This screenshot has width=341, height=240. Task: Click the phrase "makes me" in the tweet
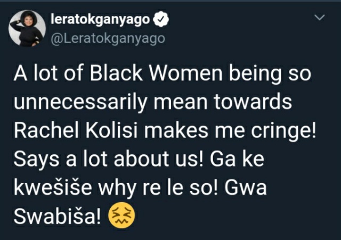point(194,130)
